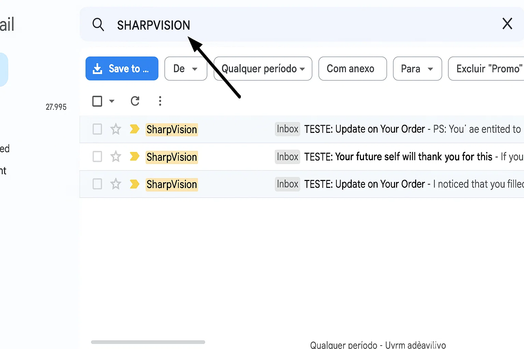Toggle importance marker on the second email

[x=134, y=157]
